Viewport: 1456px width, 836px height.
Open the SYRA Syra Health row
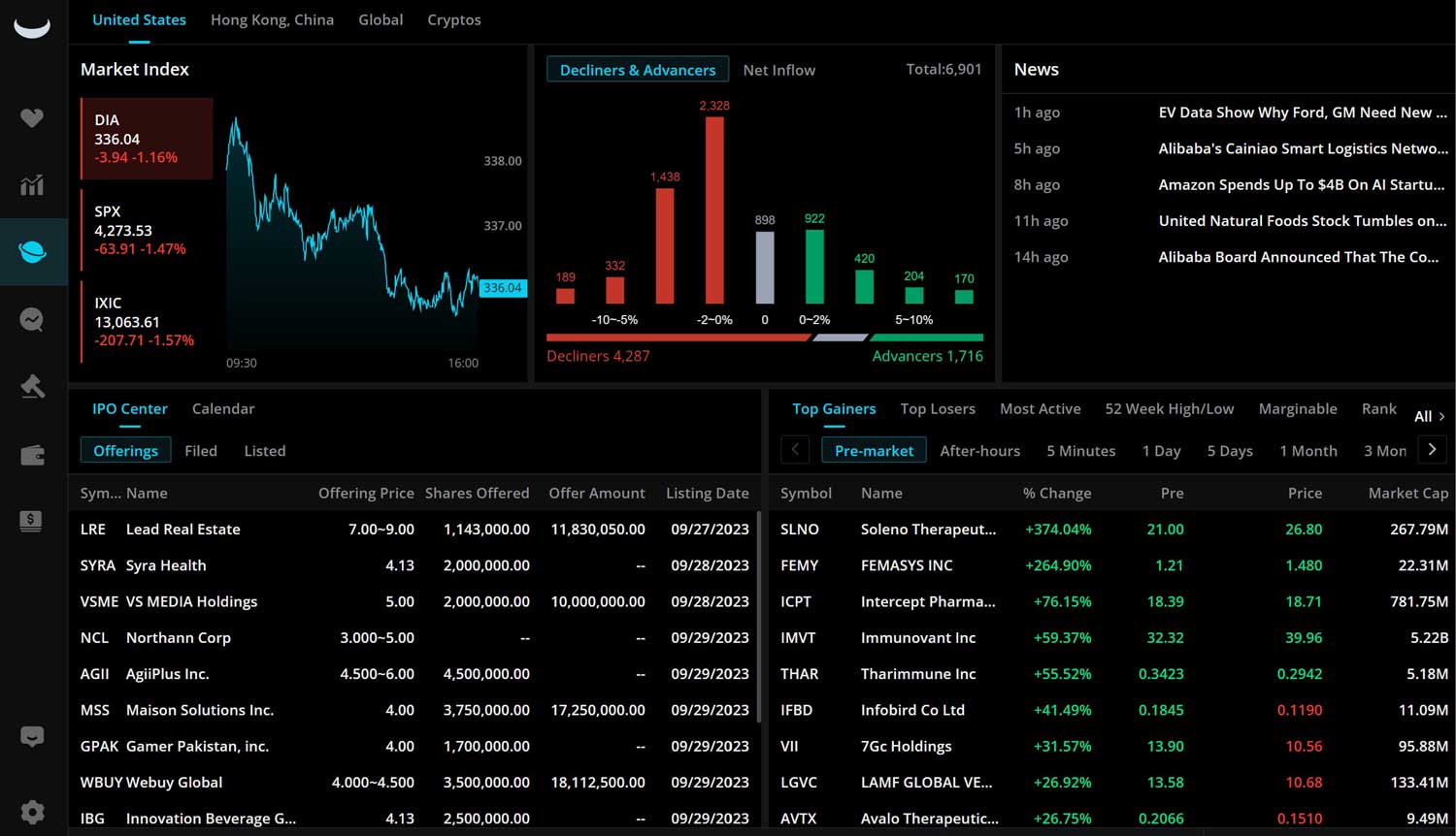pos(414,565)
